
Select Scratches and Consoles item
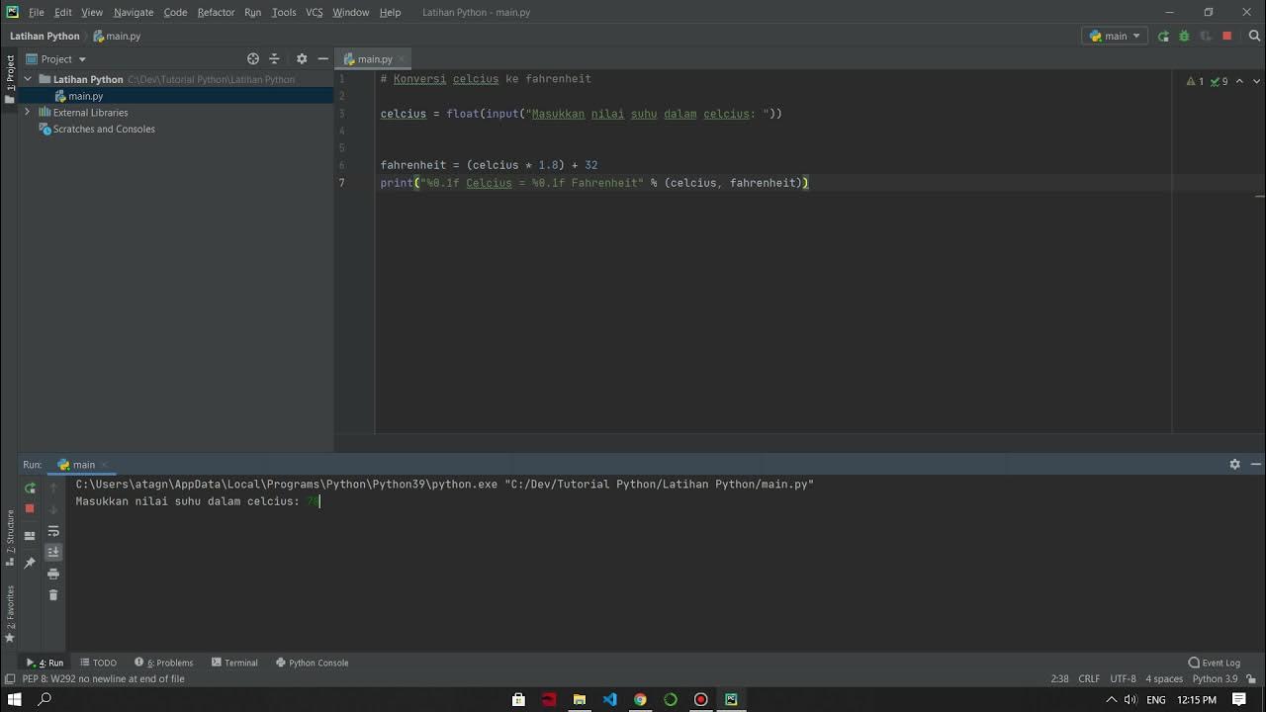click(103, 130)
